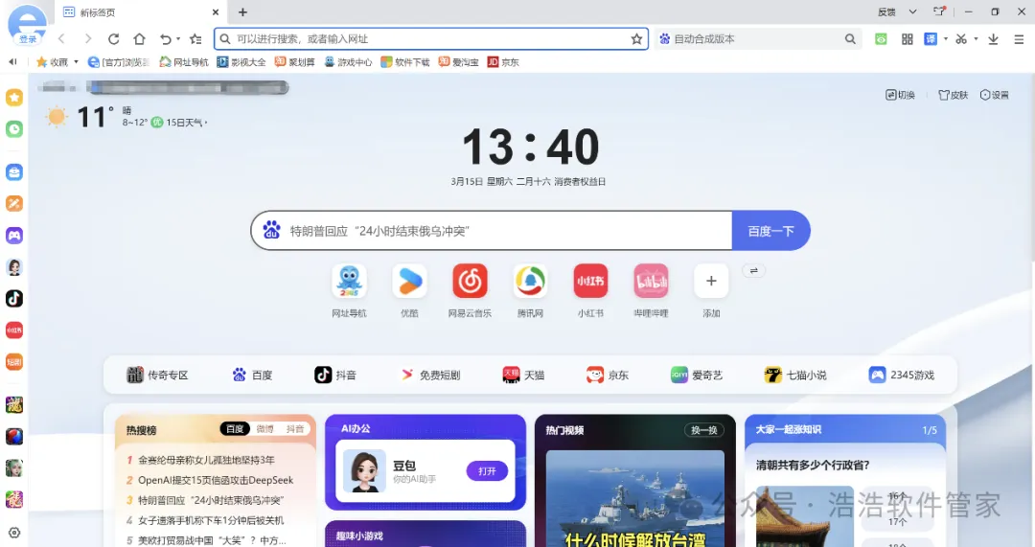Screen dimensions: 1035x547
Task: Open 免费短剧 in the site row
Action: (x=430, y=375)
